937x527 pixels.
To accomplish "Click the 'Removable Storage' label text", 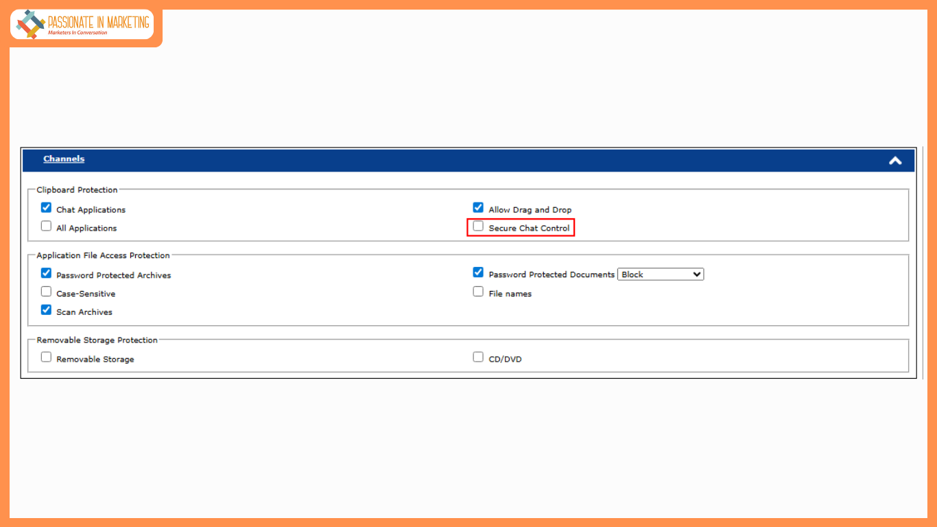I will pyautogui.click(x=95, y=360).
